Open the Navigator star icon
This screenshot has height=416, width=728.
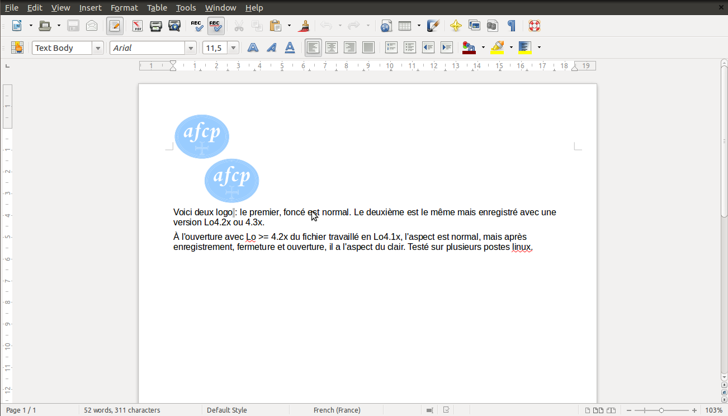pyautogui.click(x=456, y=26)
